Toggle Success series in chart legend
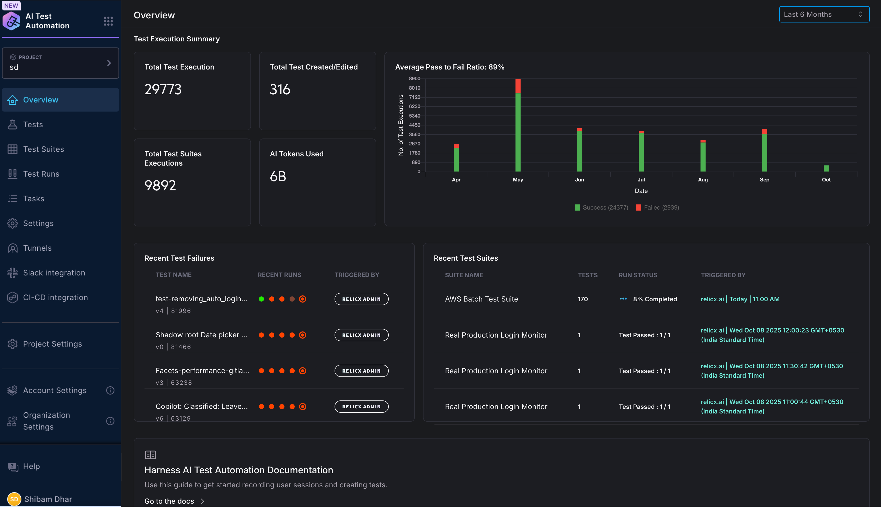The image size is (881, 507). coord(601,207)
